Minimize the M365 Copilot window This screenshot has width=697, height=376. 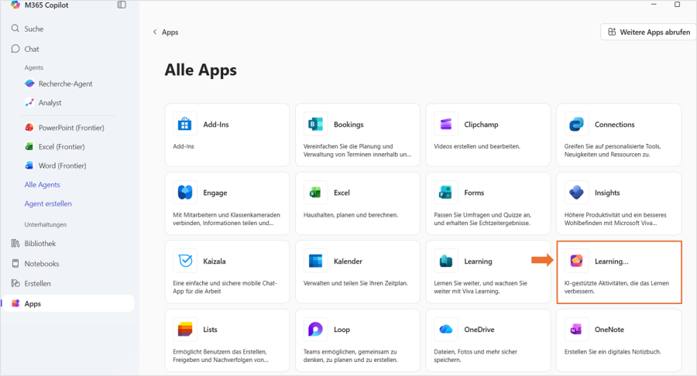pos(654,5)
